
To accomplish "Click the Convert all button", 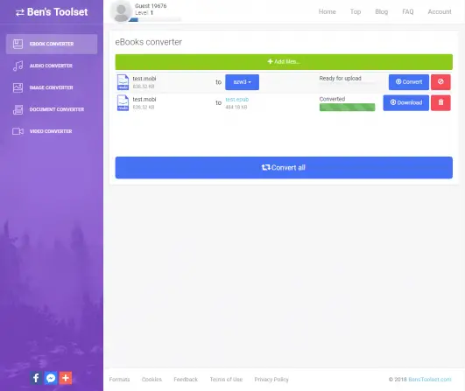I will [284, 168].
